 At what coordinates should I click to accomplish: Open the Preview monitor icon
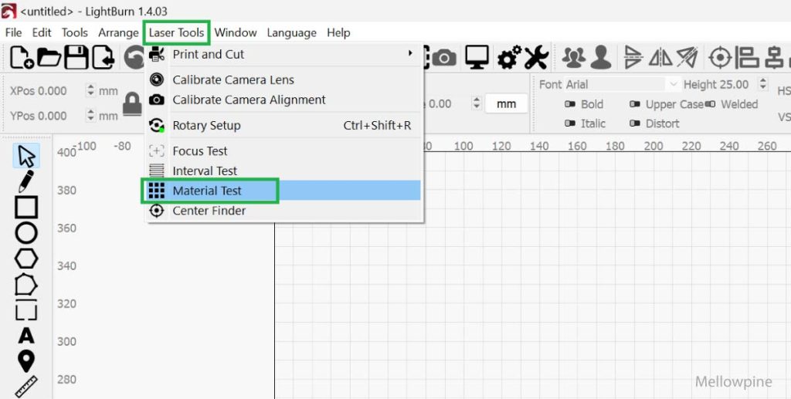point(477,57)
